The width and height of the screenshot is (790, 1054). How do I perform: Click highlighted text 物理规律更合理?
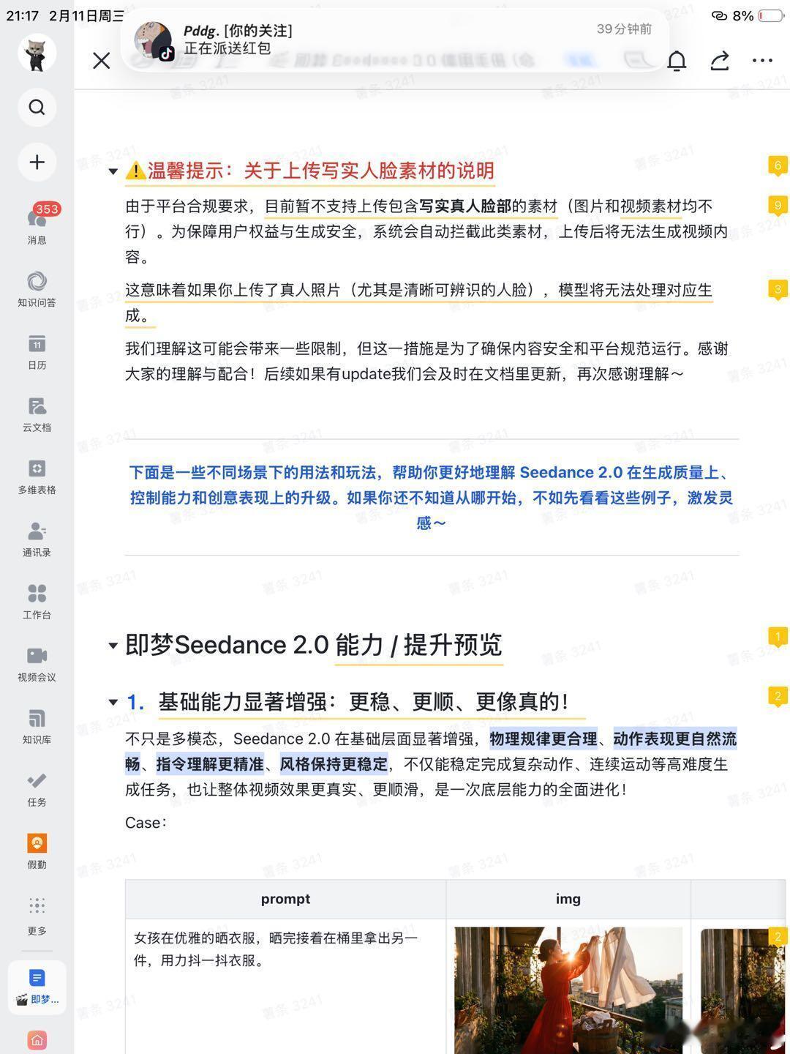pos(543,739)
